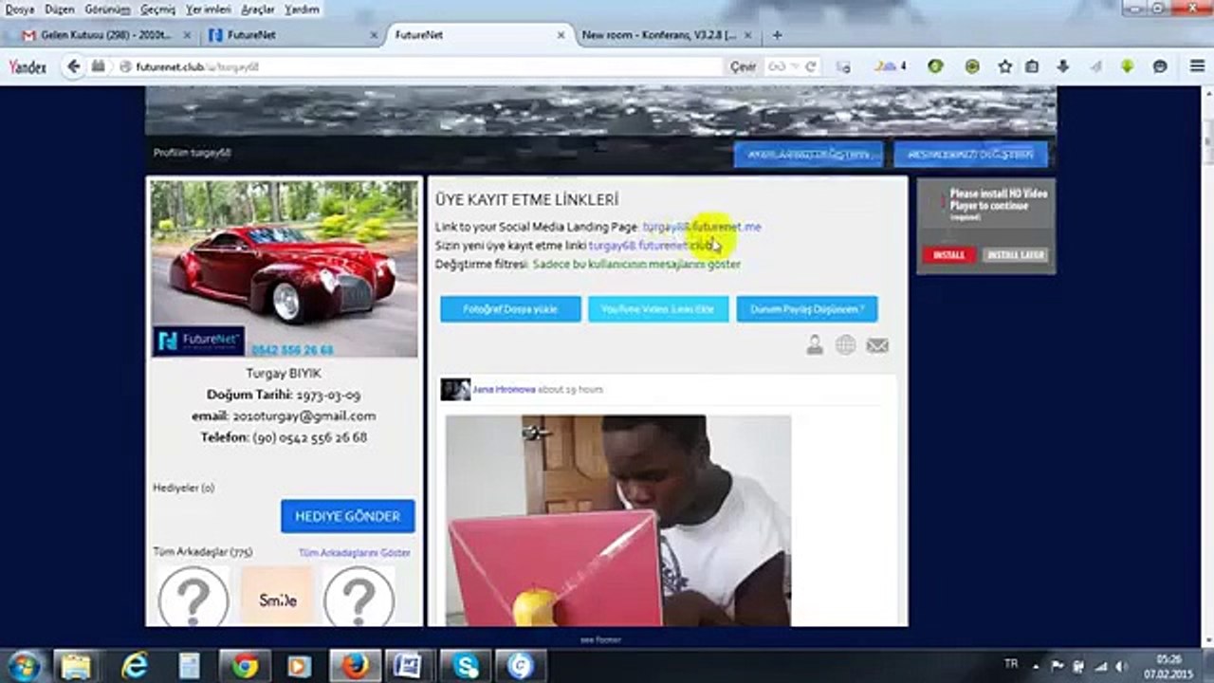Click the Durum Paylaş Düşüncen button
1214x683 pixels.
pyautogui.click(x=807, y=309)
